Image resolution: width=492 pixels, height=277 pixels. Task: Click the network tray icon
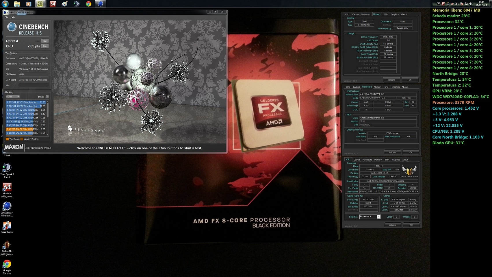[466, 3]
